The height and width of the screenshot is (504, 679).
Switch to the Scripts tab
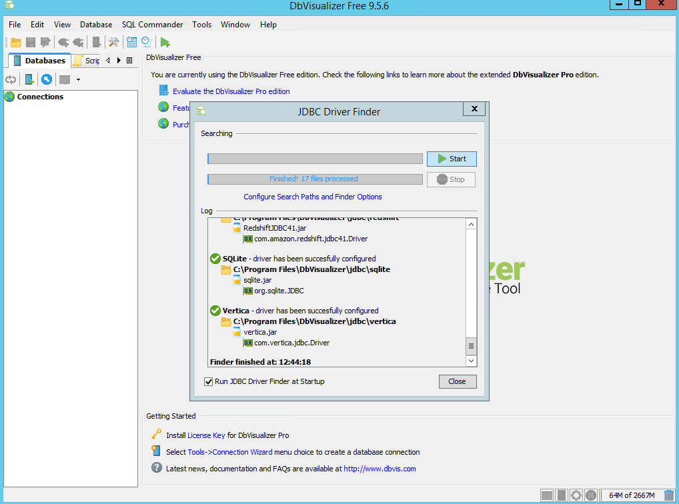pyautogui.click(x=87, y=61)
